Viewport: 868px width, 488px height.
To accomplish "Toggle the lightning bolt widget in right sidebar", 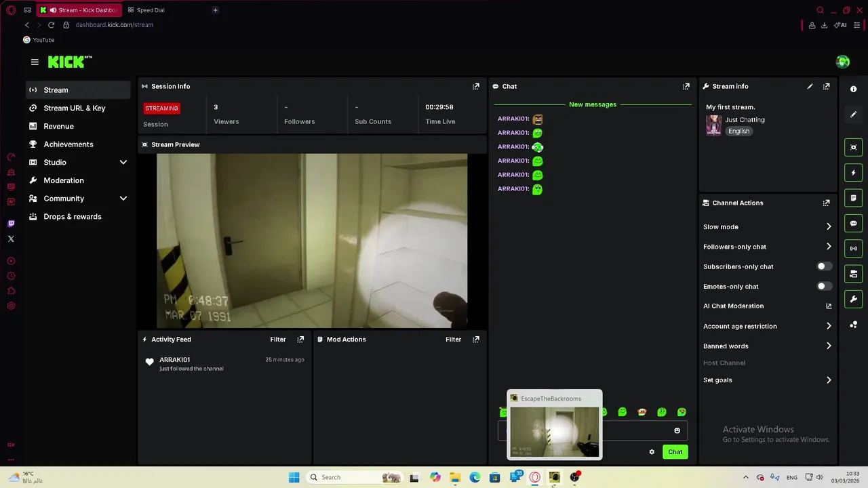I will tap(854, 173).
